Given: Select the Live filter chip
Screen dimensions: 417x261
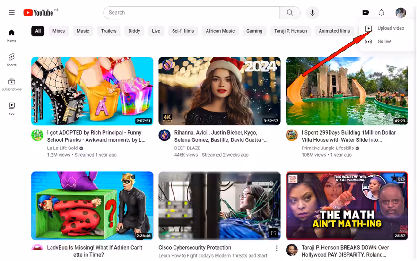Looking at the screenshot, I should (156, 31).
